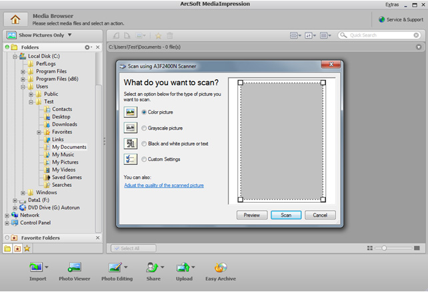Toggle the Favorite Folders panel indicator

click(7, 237)
